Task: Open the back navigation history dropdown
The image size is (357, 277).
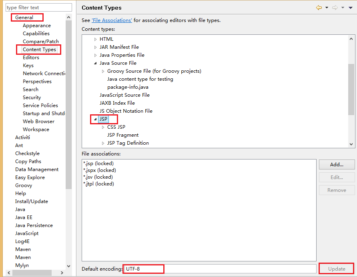Action: point(327,8)
